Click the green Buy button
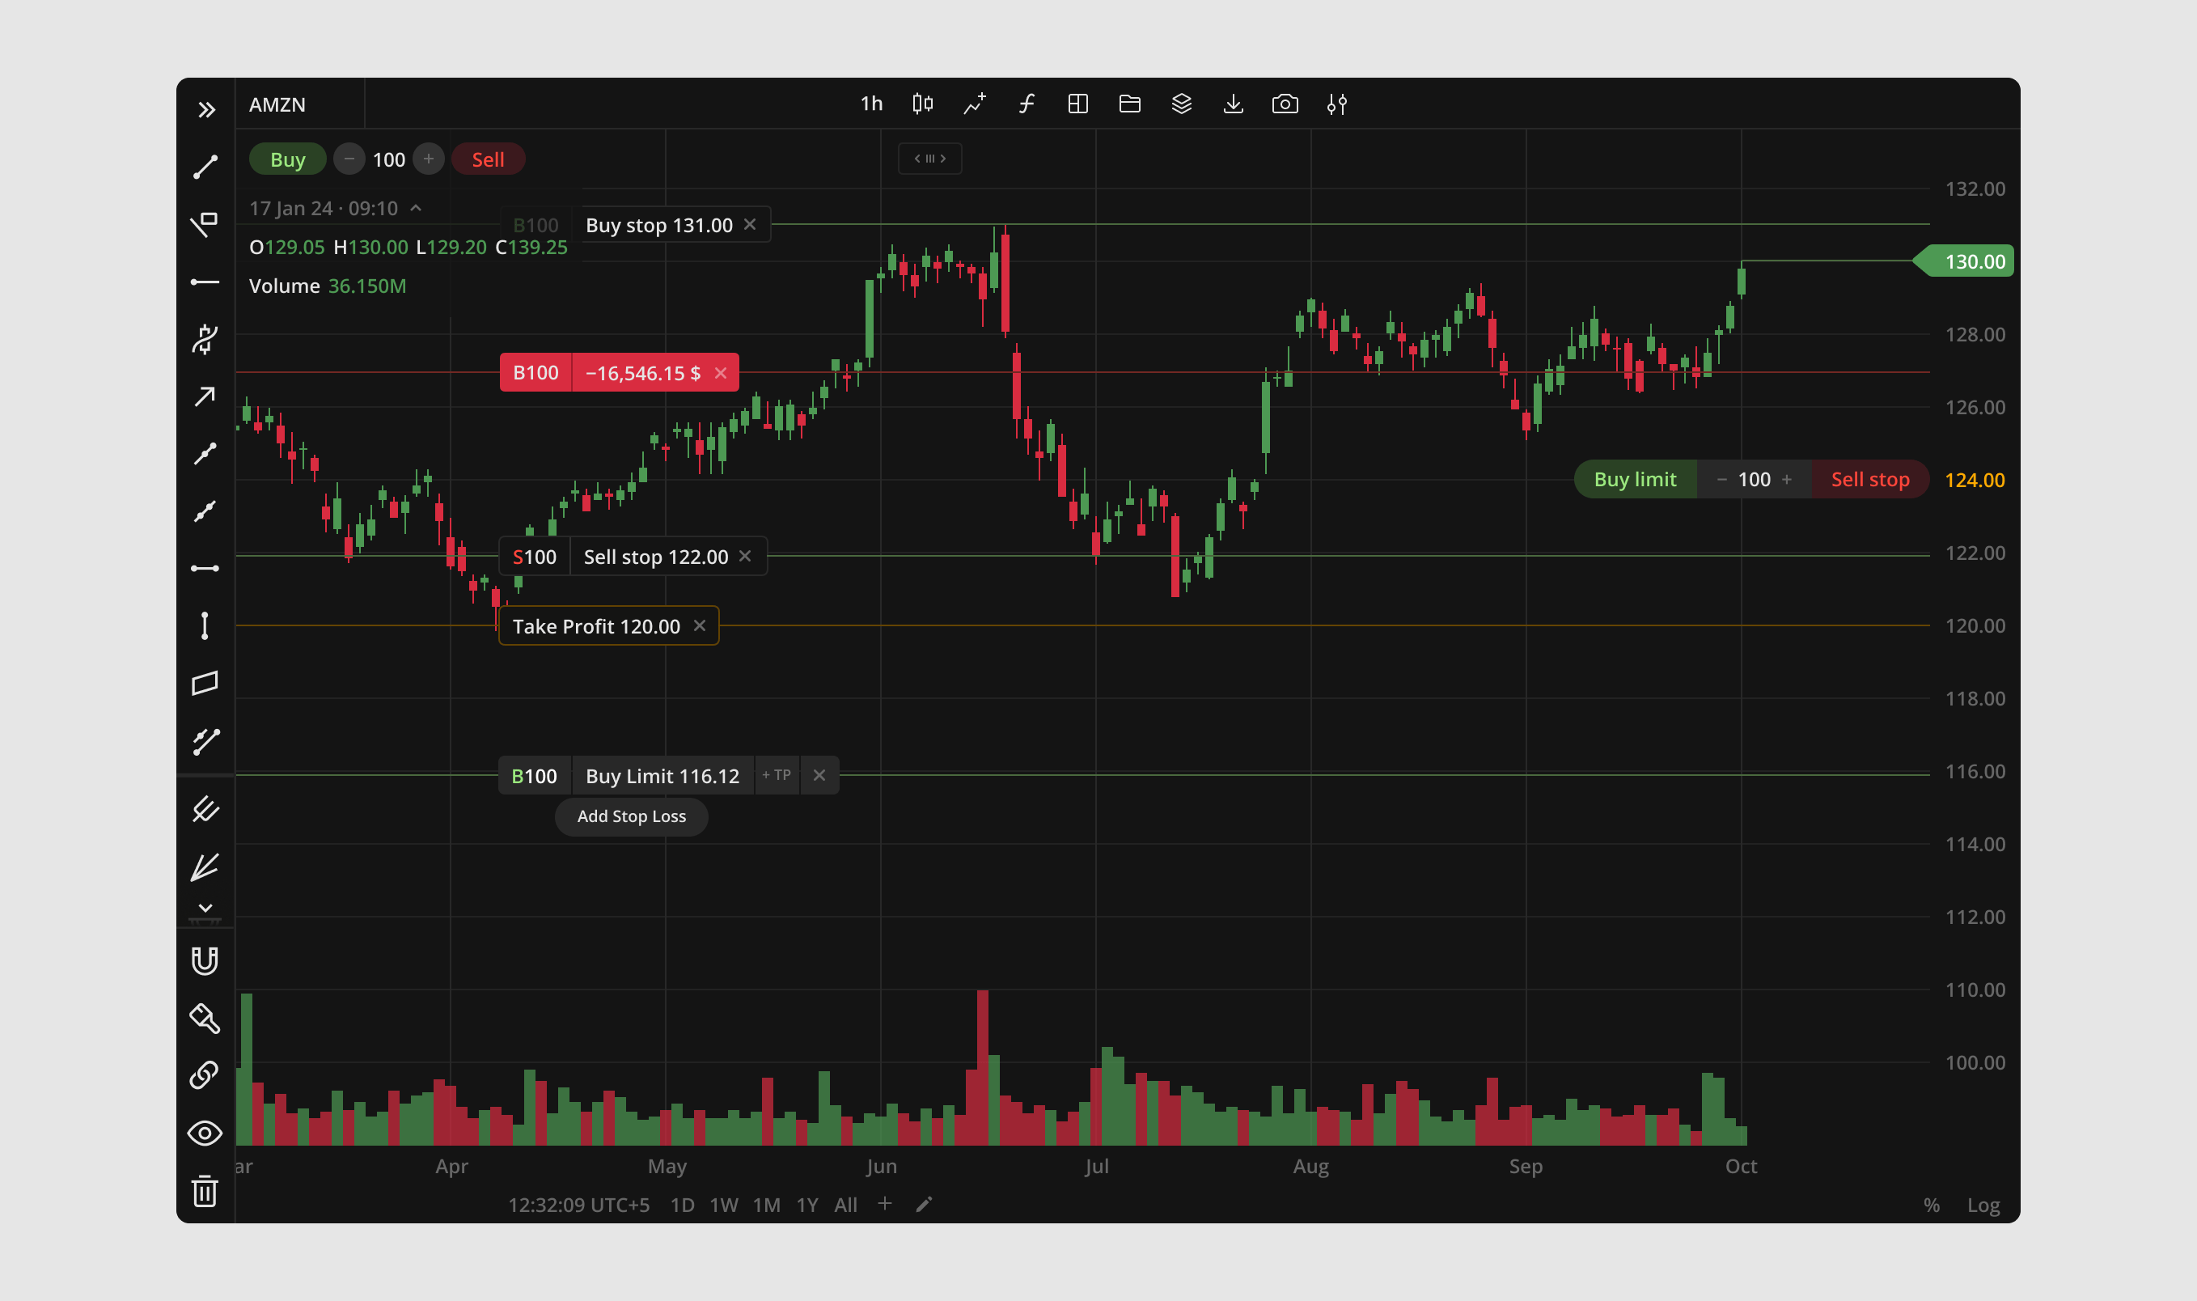The image size is (2197, 1301). click(x=287, y=159)
